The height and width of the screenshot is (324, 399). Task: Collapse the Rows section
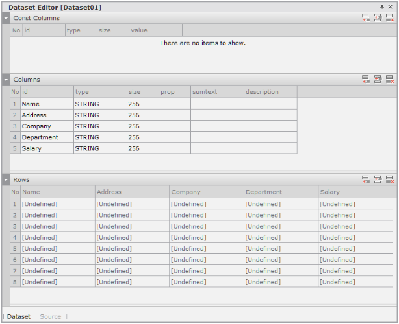coord(6,179)
